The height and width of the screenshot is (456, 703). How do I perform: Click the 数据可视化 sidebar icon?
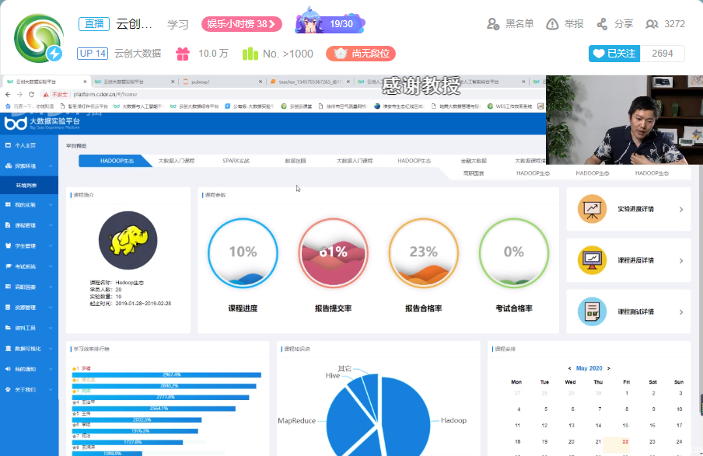tap(8, 349)
